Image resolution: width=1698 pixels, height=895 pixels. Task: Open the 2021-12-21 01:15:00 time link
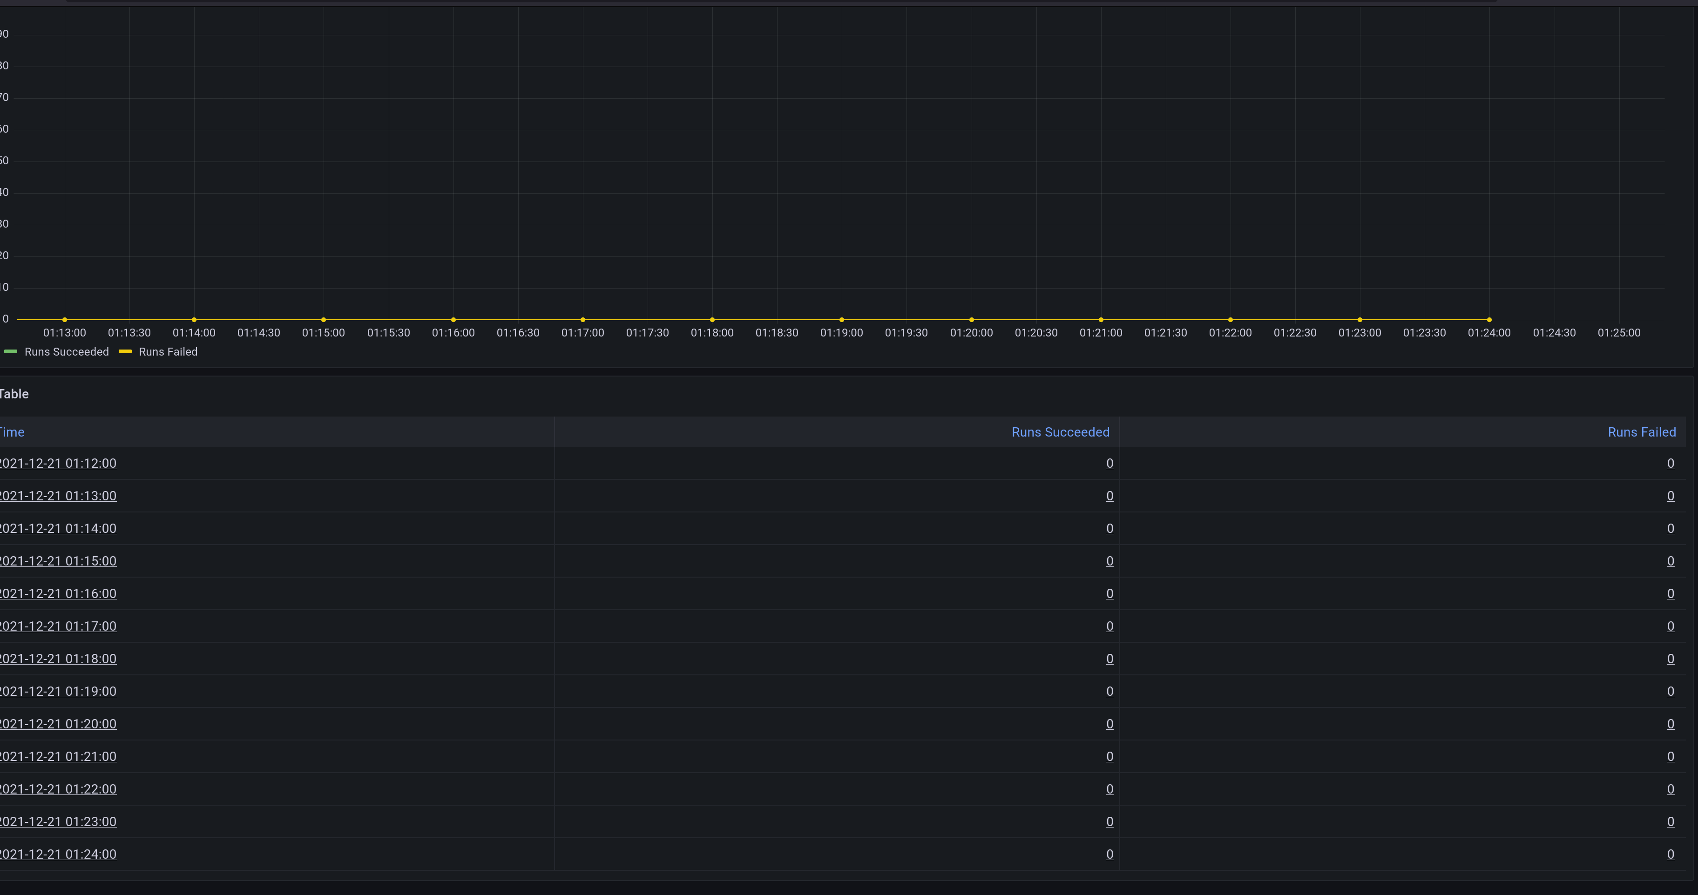click(58, 561)
